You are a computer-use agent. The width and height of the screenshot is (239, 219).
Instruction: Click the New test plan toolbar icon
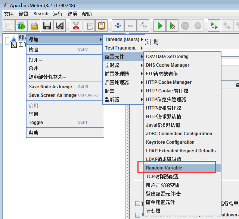pos(9,26)
